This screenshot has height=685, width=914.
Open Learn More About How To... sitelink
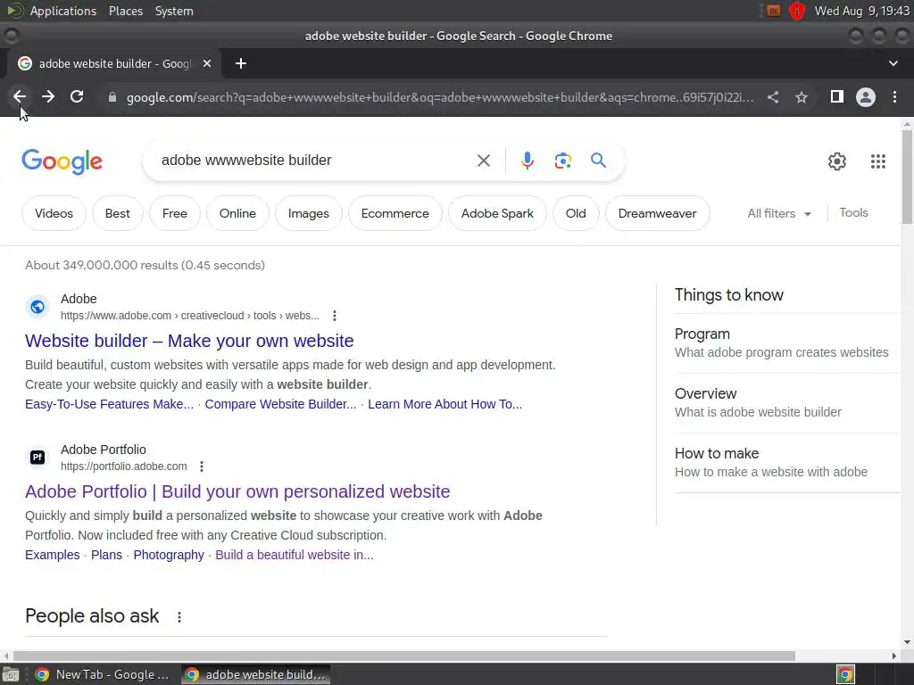(445, 404)
